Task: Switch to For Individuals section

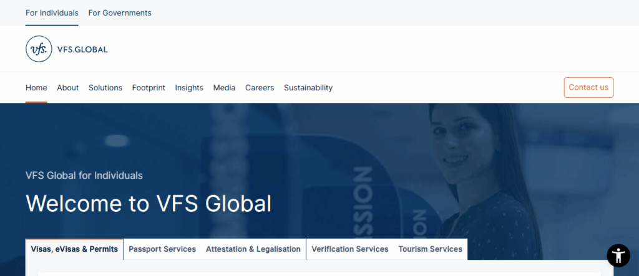Action: click(52, 12)
